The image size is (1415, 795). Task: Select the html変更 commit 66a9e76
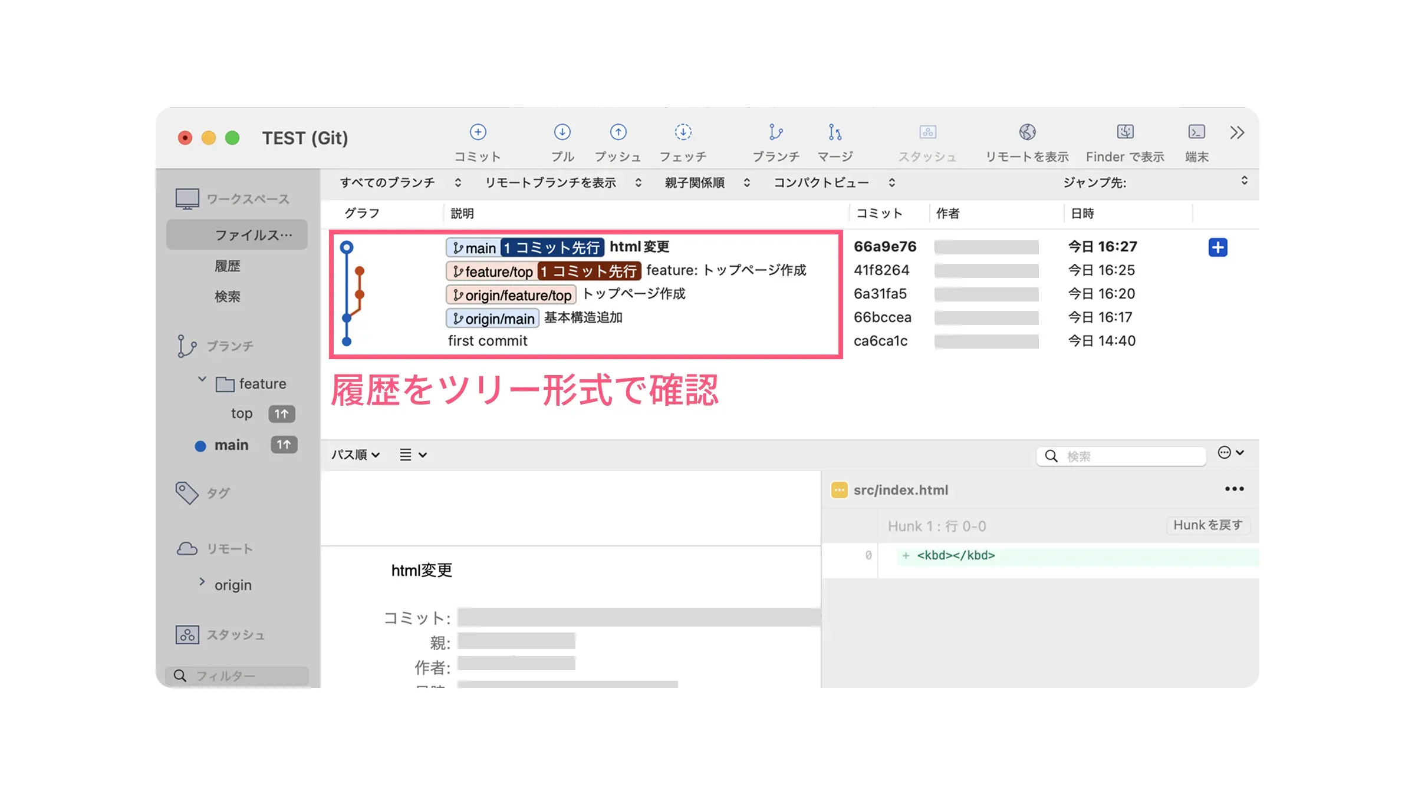[790, 247]
